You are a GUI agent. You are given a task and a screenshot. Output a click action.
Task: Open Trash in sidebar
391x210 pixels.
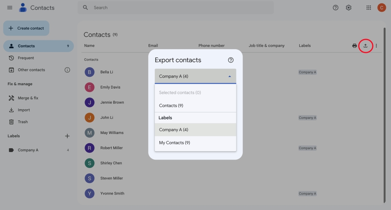38,122
